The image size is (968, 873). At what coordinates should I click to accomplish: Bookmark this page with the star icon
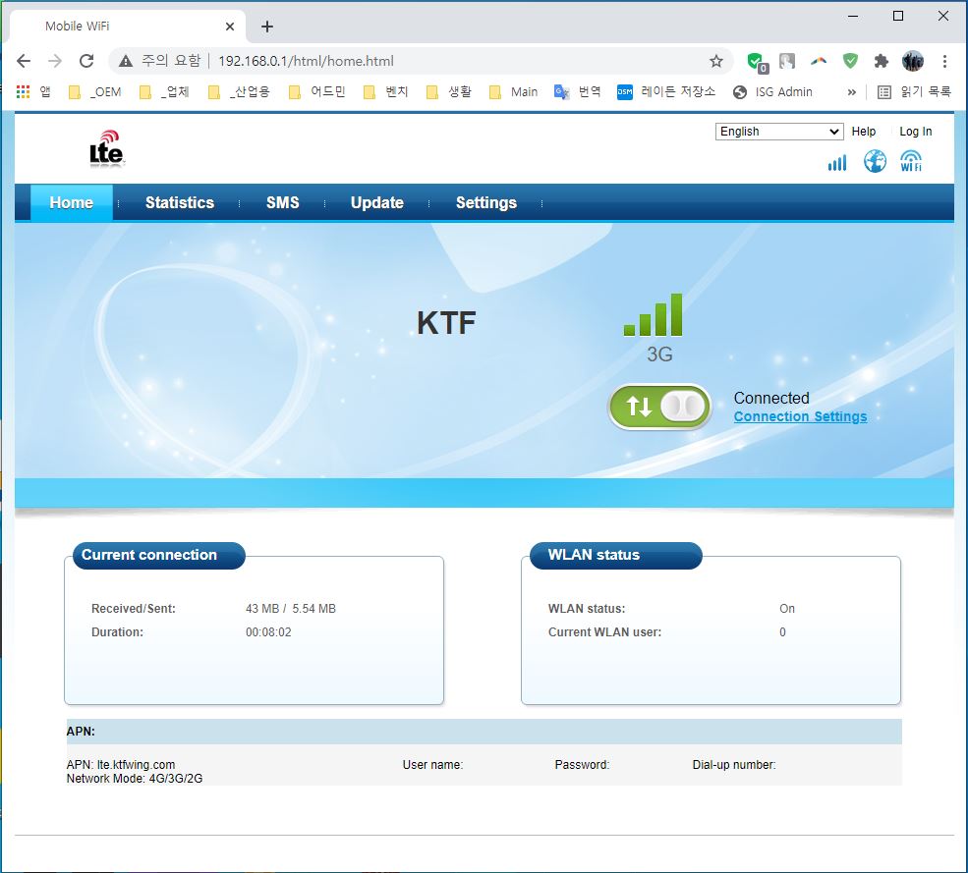[716, 61]
